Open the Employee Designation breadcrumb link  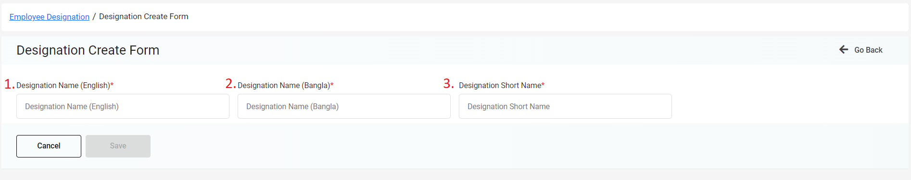50,17
